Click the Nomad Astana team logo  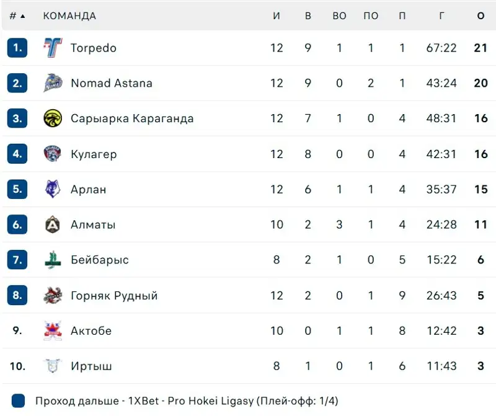coord(53,83)
